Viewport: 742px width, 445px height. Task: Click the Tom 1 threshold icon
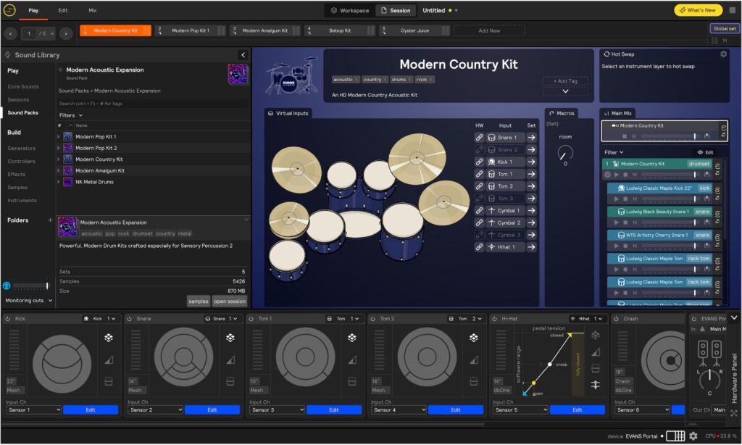pos(352,381)
